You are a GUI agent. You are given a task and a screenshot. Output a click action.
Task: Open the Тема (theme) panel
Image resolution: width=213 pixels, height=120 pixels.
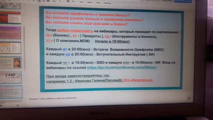coord(99,3)
